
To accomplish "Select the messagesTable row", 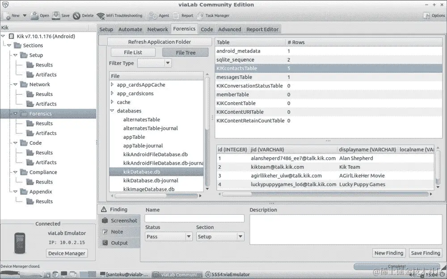I will pyautogui.click(x=329, y=77).
